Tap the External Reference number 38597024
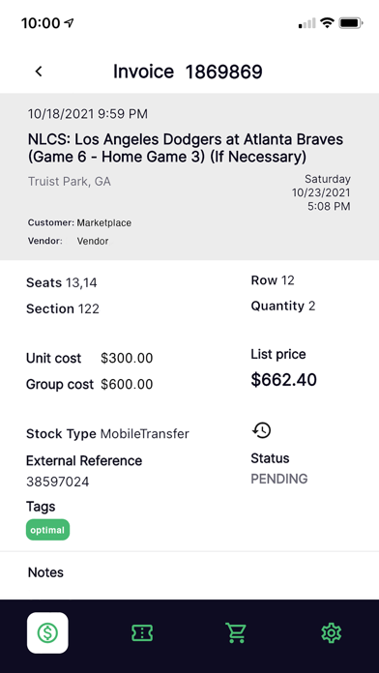Viewport: 379px width, 673px height. coord(57,482)
